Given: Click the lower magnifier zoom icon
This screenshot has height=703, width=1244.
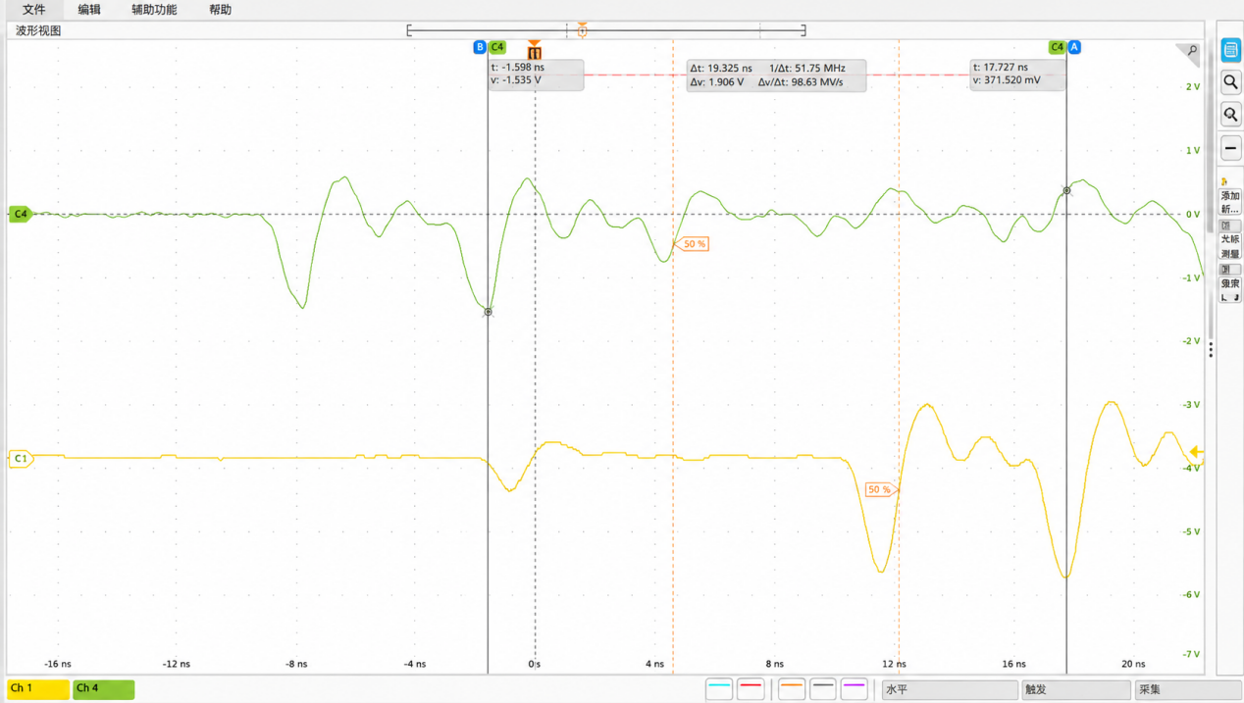Looking at the screenshot, I should point(1230,115).
